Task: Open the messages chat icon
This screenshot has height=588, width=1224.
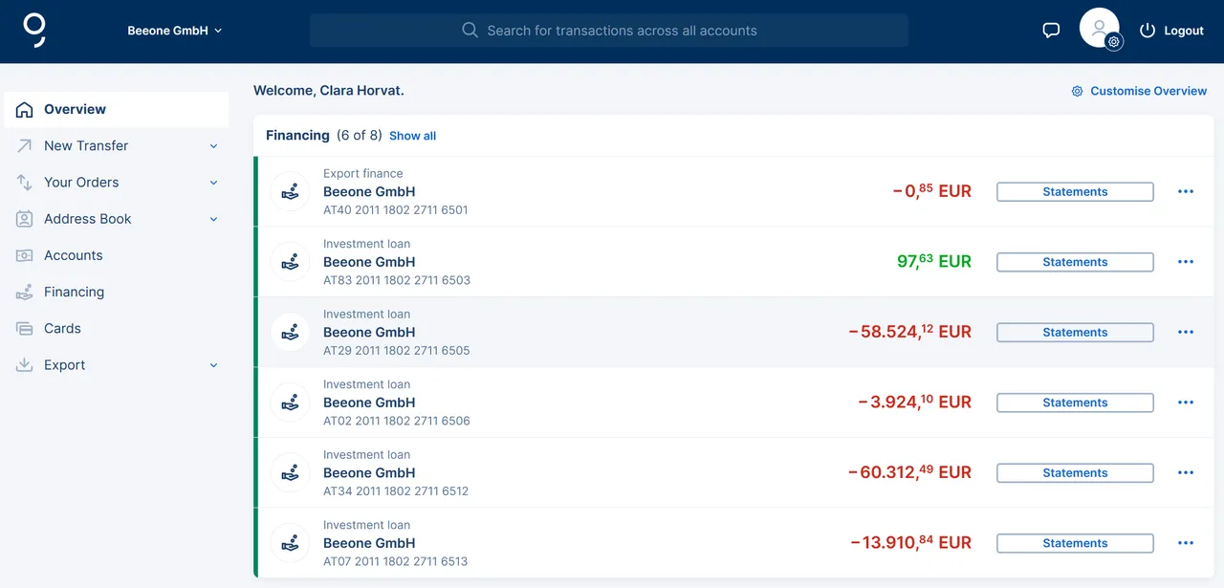Action: (1051, 31)
